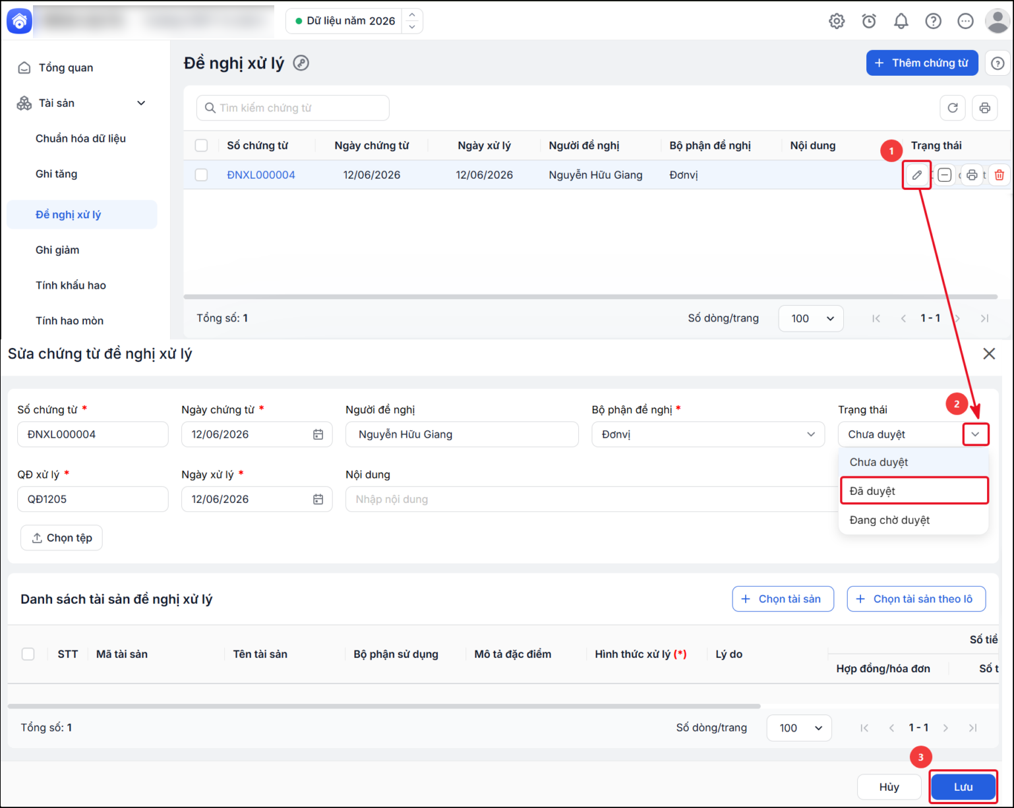The width and height of the screenshot is (1014, 808).
Task: Select Đề nghị xử lý in sidebar
Action: (x=82, y=214)
